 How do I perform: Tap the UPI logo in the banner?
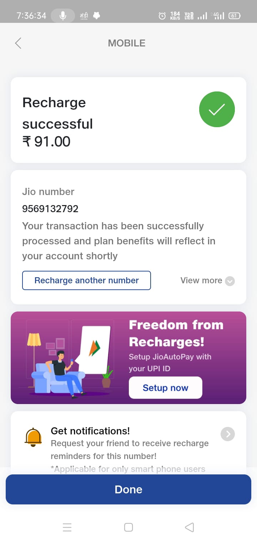tap(94, 348)
